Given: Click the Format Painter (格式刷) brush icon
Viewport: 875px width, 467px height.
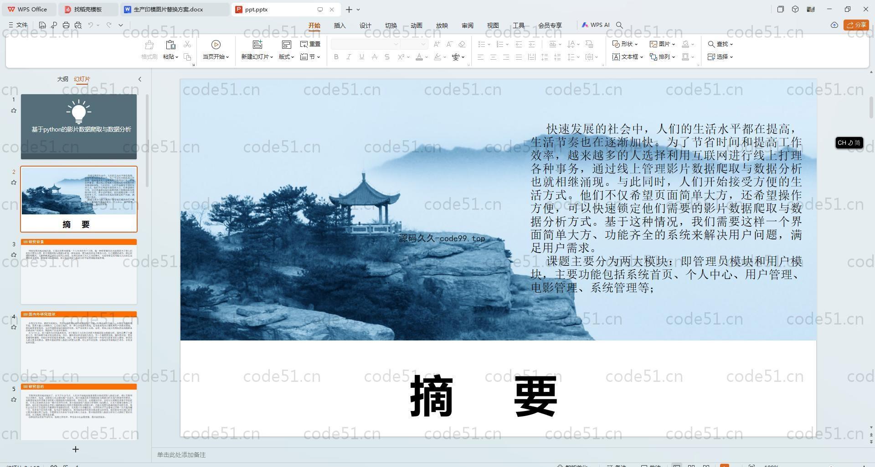Looking at the screenshot, I should (x=149, y=45).
